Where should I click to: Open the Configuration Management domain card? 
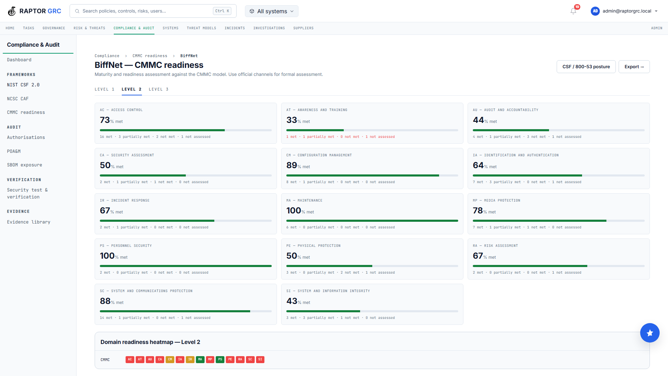[372, 169]
